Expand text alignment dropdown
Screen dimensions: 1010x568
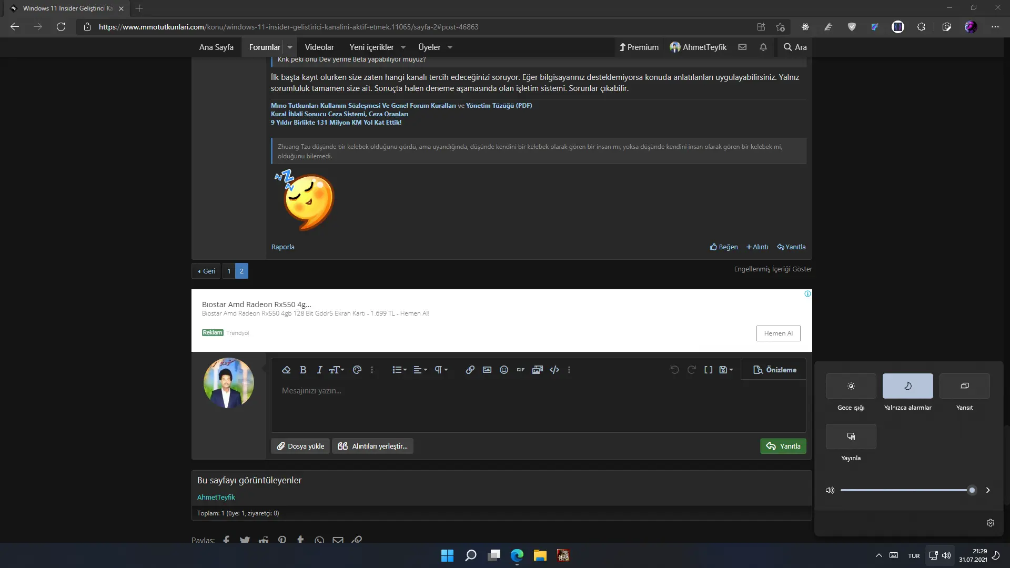tap(420, 370)
